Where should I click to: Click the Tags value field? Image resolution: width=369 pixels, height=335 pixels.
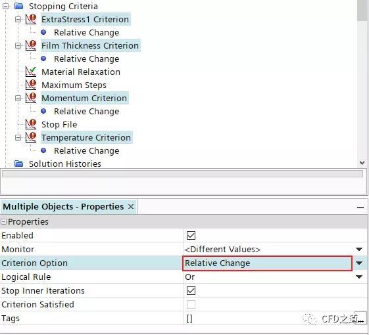point(268,319)
